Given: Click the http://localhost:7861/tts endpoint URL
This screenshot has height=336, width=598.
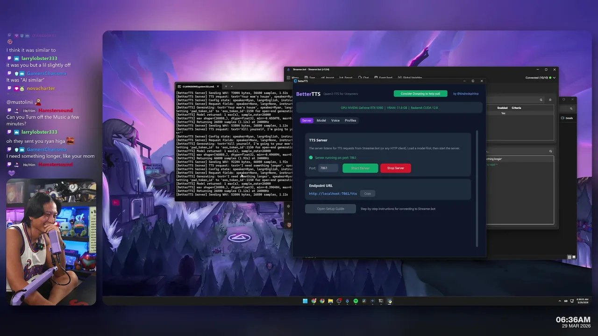Looking at the screenshot, I should point(333,194).
